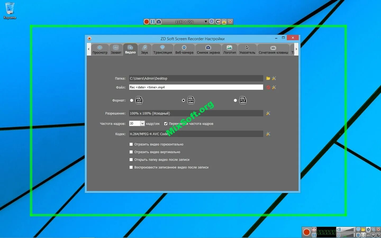The height and width of the screenshot is (238, 381).
Task: Toggle the Переменная частота кадров checkbox
Action: click(166, 123)
